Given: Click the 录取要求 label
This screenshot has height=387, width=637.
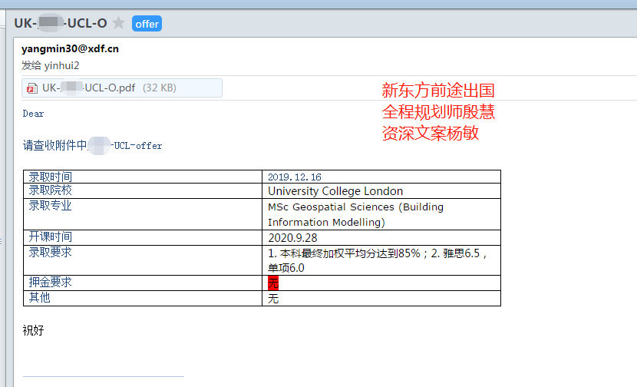Looking at the screenshot, I should pyautogui.click(x=50, y=253).
